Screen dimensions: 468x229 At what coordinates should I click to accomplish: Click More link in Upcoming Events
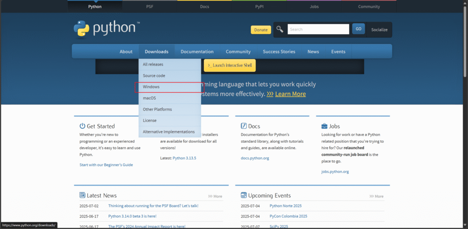tap(377, 196)
